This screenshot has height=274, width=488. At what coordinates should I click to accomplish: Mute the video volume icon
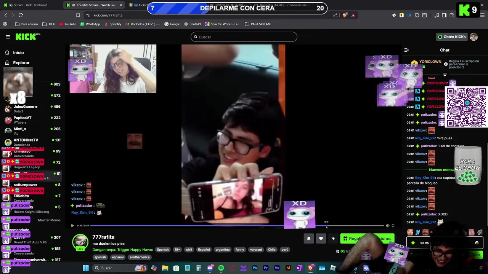click(388, 226)
